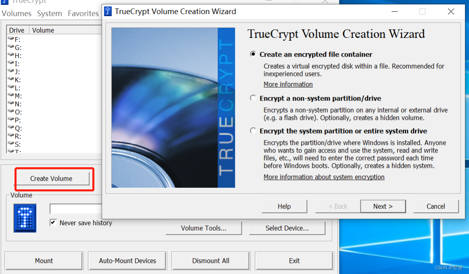Select Encrypt a non-system partition/drive option
The height and width of the screenshot is (274, 469).
click(x=253, y=98)
